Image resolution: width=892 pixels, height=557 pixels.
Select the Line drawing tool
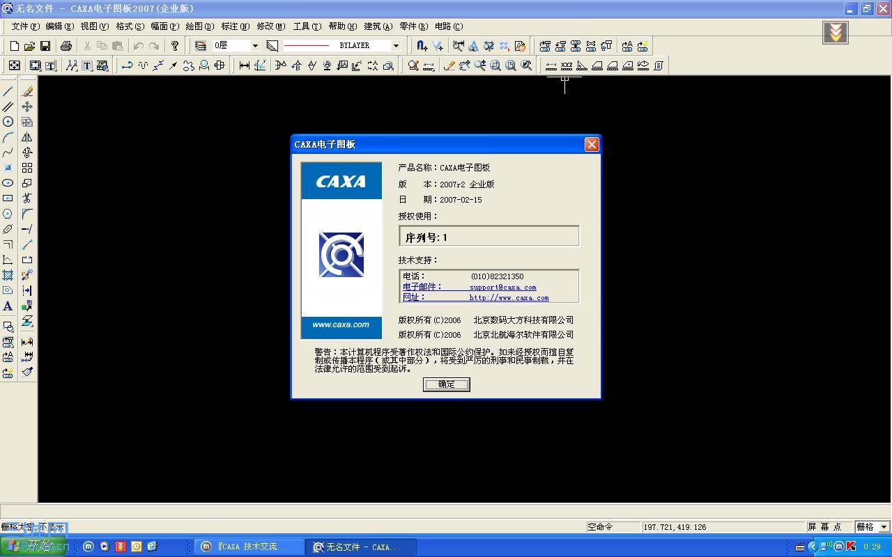8,91
